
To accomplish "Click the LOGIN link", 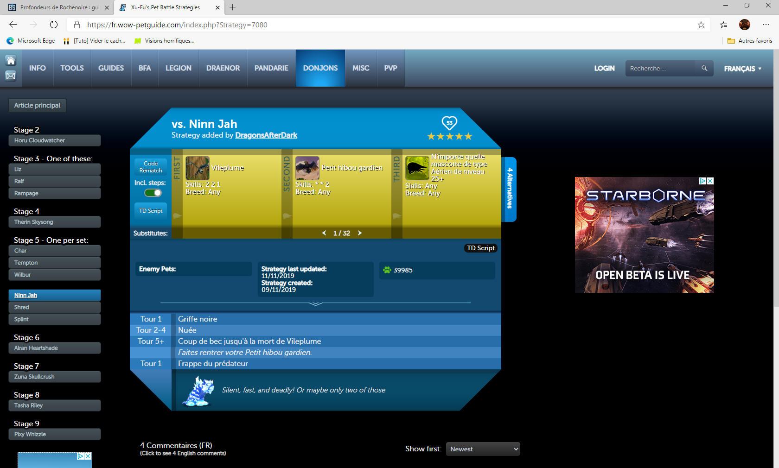I will tap(604, 68).
